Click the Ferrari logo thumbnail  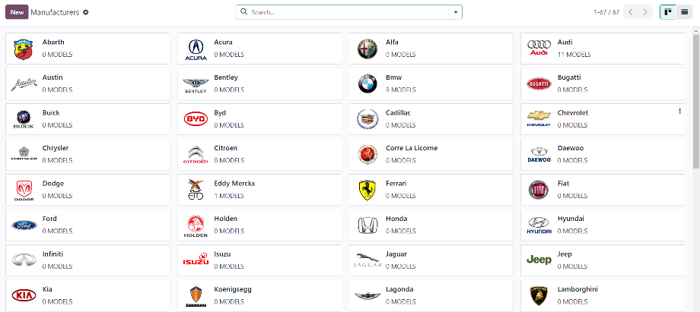click(367, 190)
